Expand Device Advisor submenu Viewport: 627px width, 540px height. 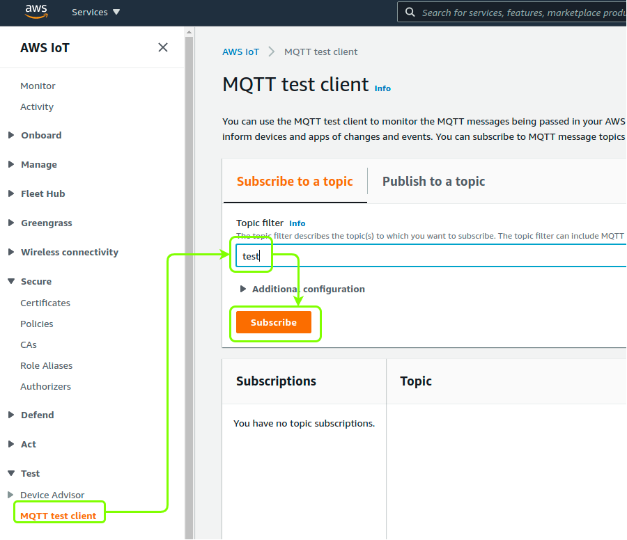coord(10,495)
